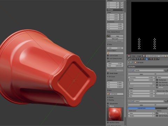
Task: Collapse the 3D Cursor panel
Action: (108, 77)
